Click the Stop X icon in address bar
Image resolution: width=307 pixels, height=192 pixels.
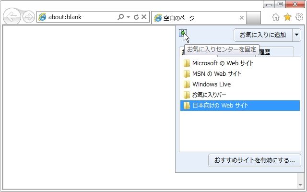144,17
